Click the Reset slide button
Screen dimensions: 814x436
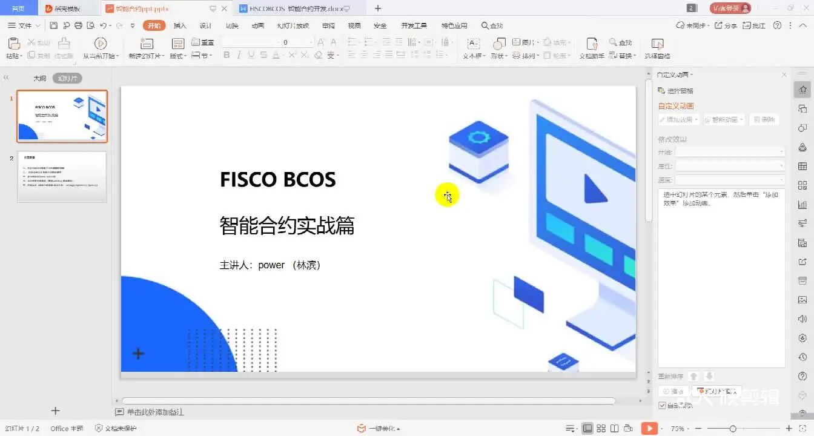(x=203, y=42)
